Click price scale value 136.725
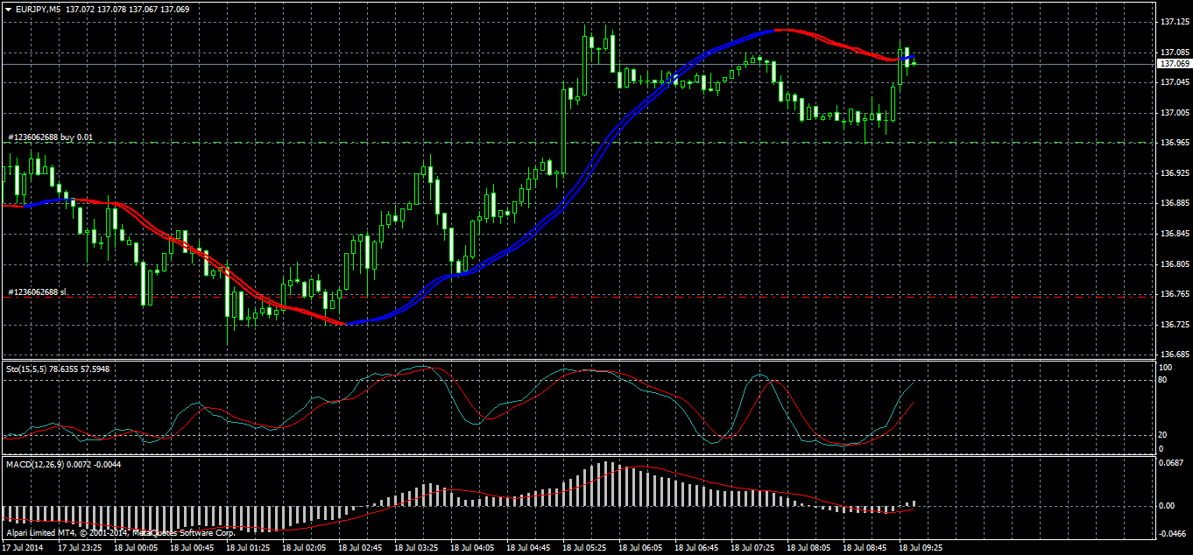Image resolution: width=1193 pixels, height=555 pixels. 1174,325
